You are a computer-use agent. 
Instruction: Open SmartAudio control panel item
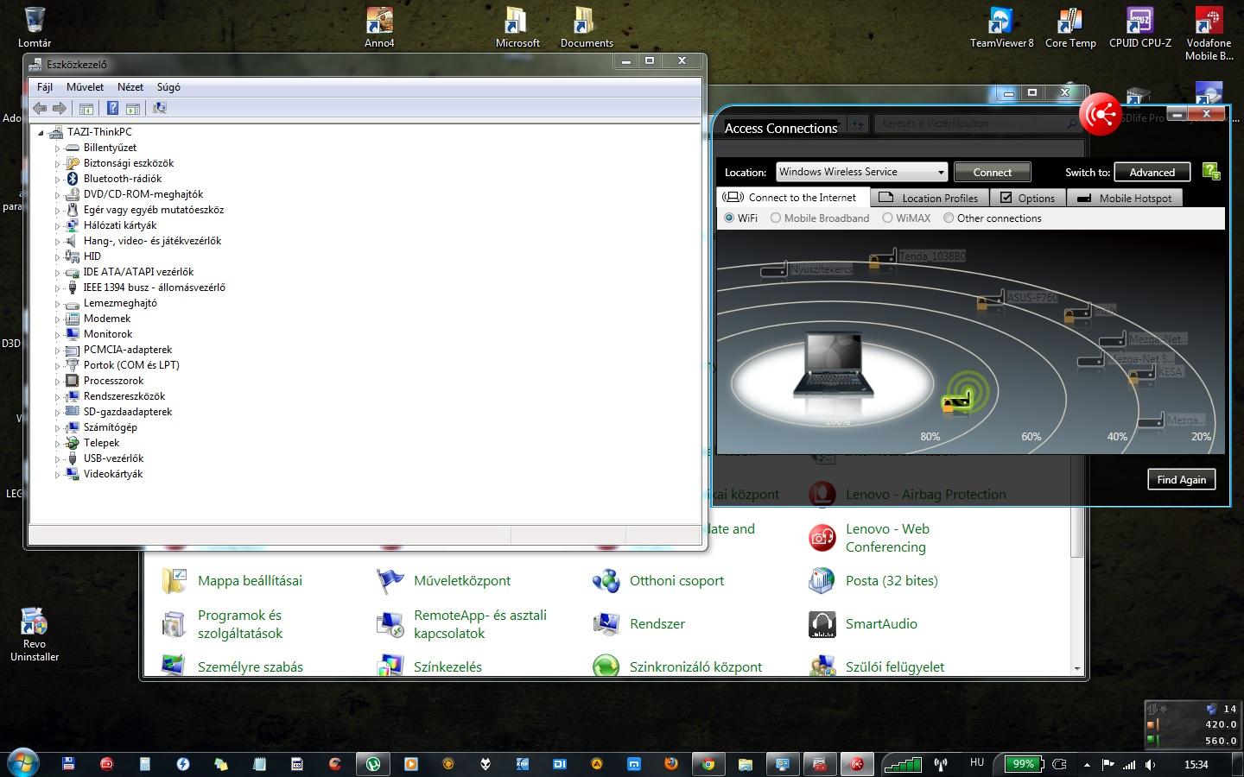tap(862, 623)
